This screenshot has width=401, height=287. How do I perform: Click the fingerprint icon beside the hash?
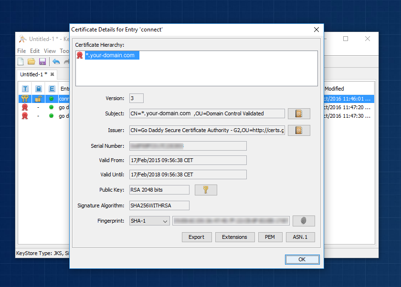pos(303,221)
